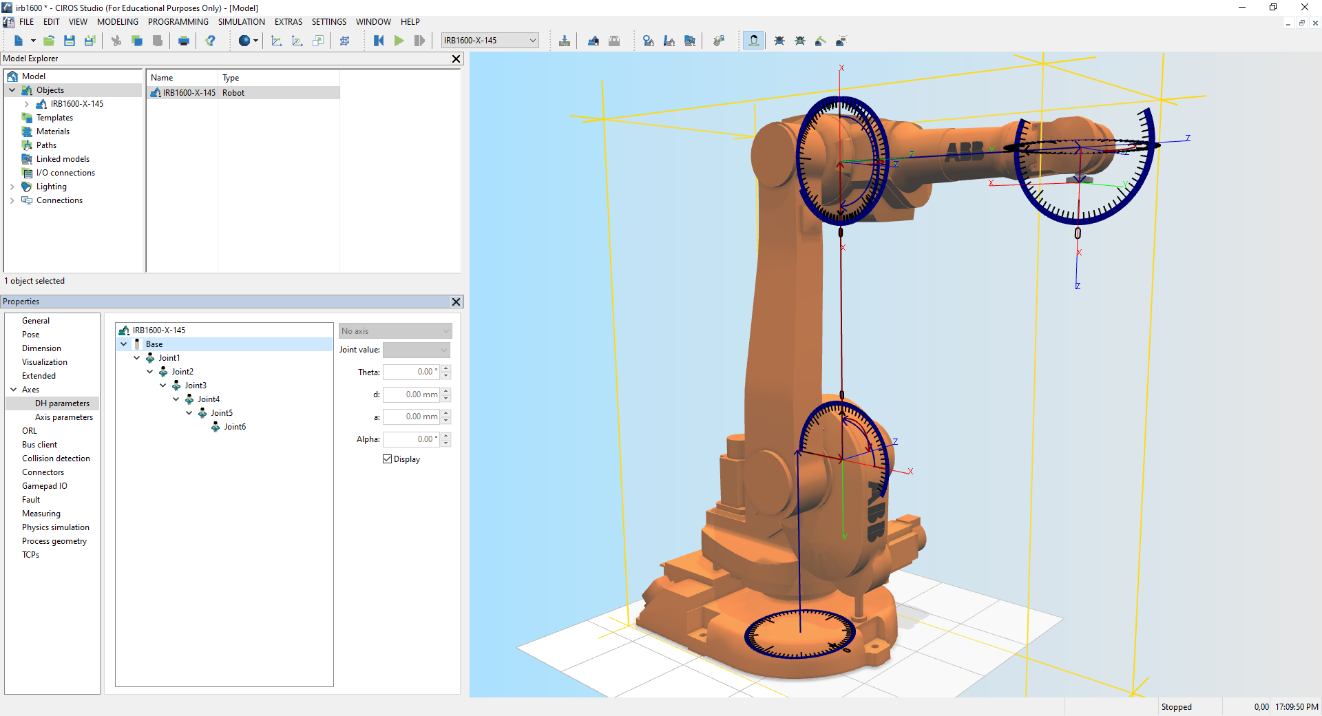The height and width of the screenshot is (716, 1322).
Task: Click the Print toolbar icon
Action: pyautogui.click(x=184, y=41)
